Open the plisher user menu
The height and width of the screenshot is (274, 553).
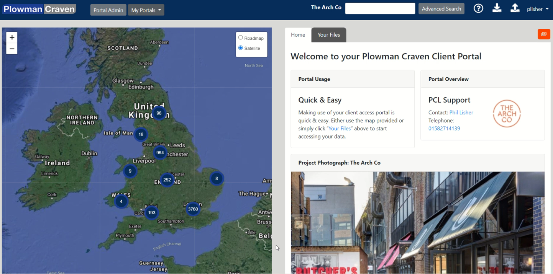(x=537, y=9)
